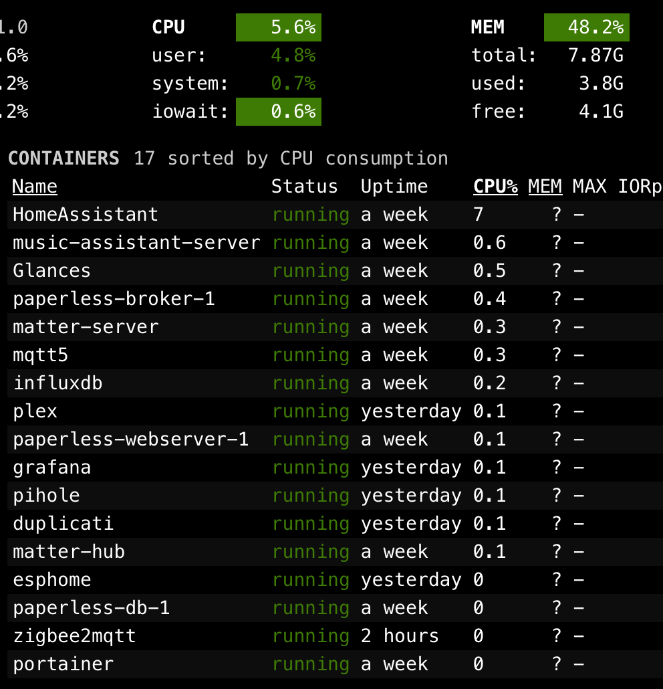
Task: Select the grafana container row
Action: point(51,468)
